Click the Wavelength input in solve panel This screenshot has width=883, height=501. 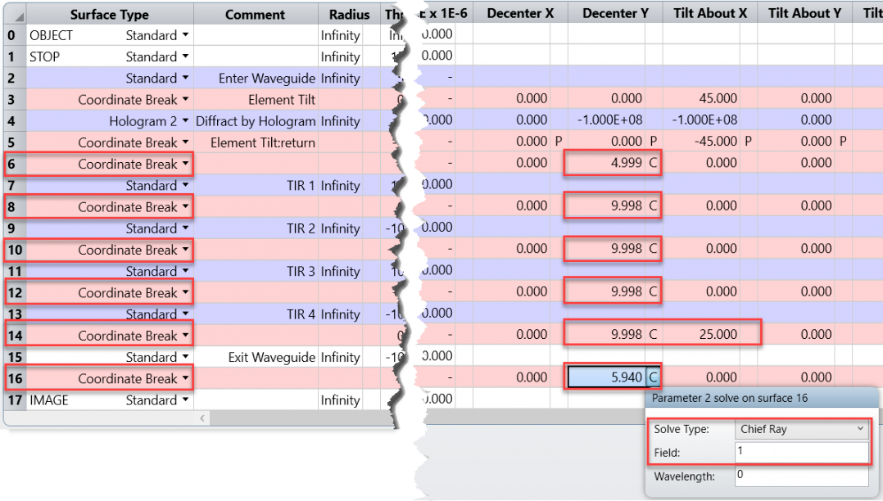(x=801, y=475)
